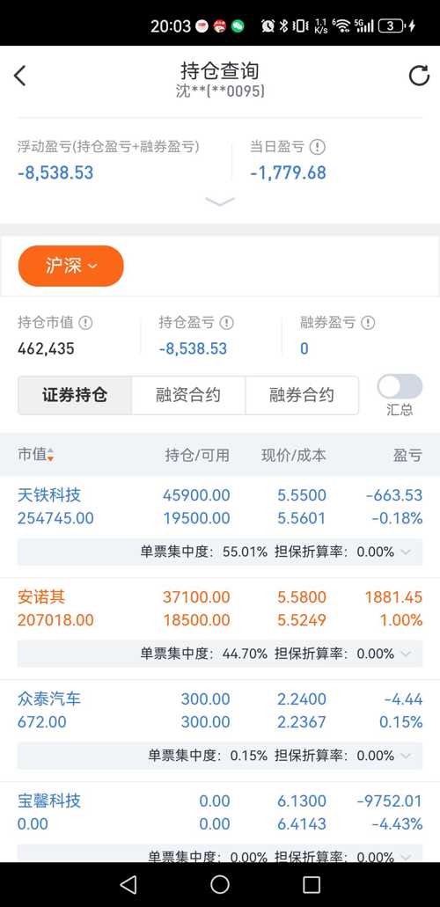Select the 证券持仓 tab

[x=75, y=396]
